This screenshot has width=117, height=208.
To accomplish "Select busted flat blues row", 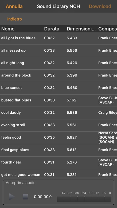I will (58, 100).
